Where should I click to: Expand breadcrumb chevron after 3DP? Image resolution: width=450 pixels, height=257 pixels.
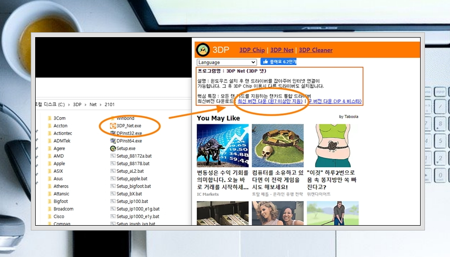point(86,105)
